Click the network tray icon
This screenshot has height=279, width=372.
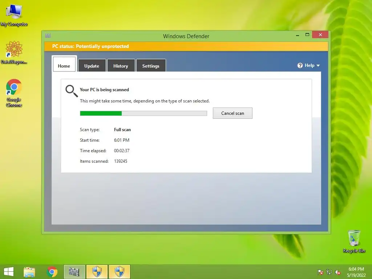329,272
